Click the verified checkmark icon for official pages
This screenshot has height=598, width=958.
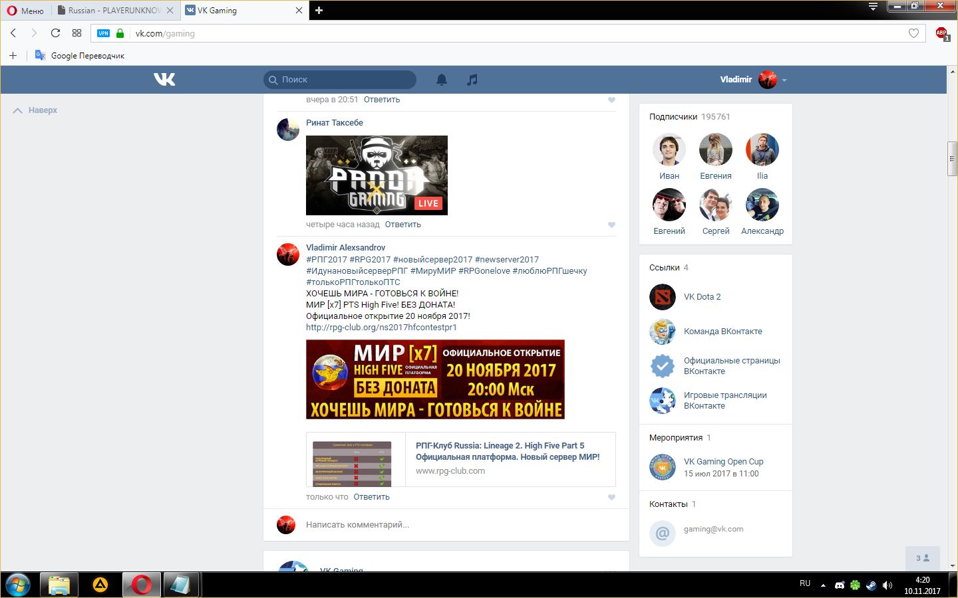click(662, 366)
